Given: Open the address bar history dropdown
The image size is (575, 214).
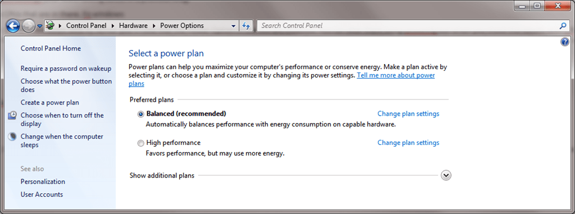Looking at the screenshot, I should [x=233, y=26].
